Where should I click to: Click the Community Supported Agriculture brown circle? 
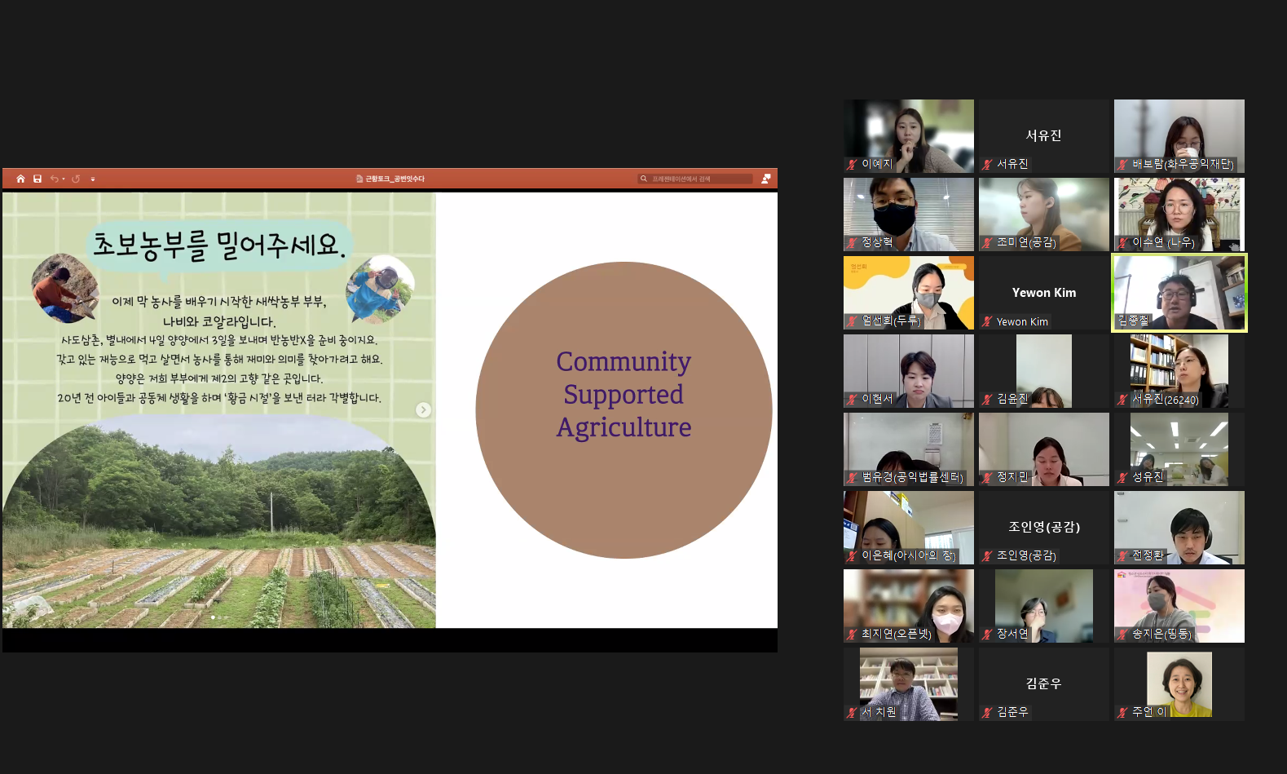[624, 409]
